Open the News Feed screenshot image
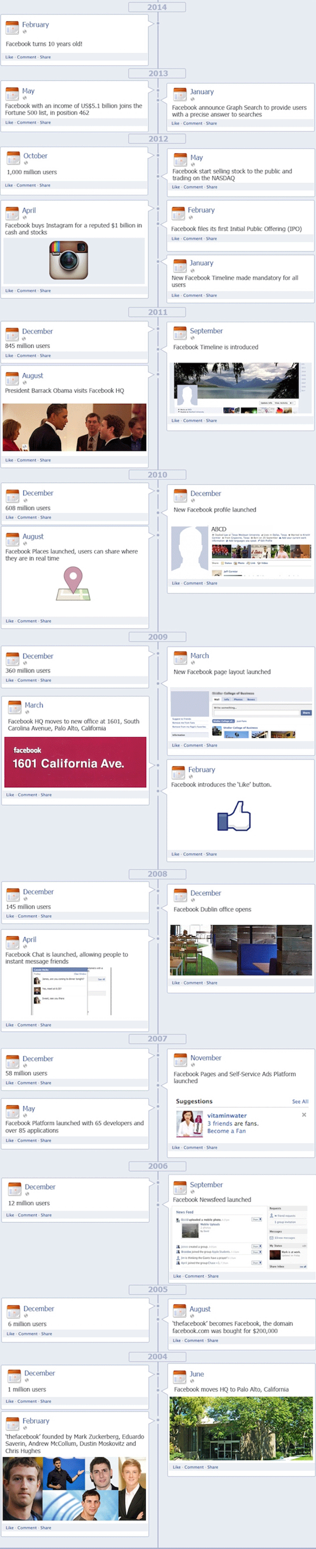Viewport: 316px width, 1549px height. point(241,1236)
